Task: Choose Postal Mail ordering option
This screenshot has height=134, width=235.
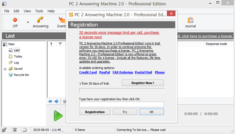Action: coord(144,72)
